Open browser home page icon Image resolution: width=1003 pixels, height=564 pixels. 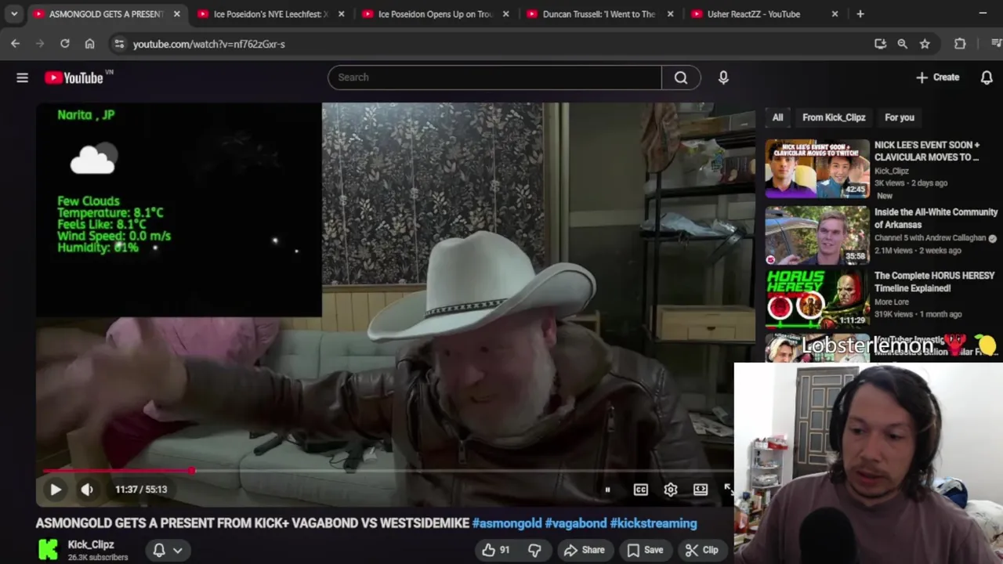pyautogui.click(x=89, y=44)
